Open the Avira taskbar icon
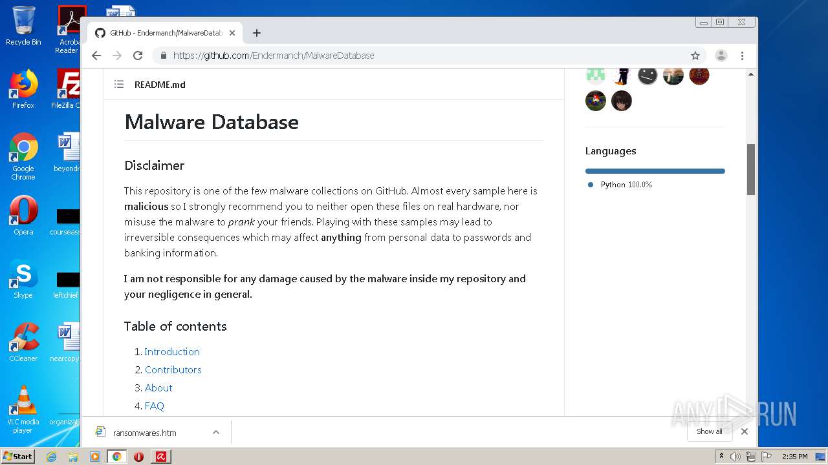This screenshot has height=465, width=828. pos(161,457)
